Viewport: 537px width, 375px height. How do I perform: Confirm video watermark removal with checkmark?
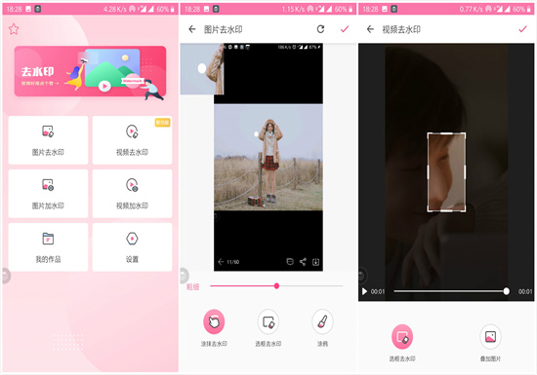pos(522,29)
